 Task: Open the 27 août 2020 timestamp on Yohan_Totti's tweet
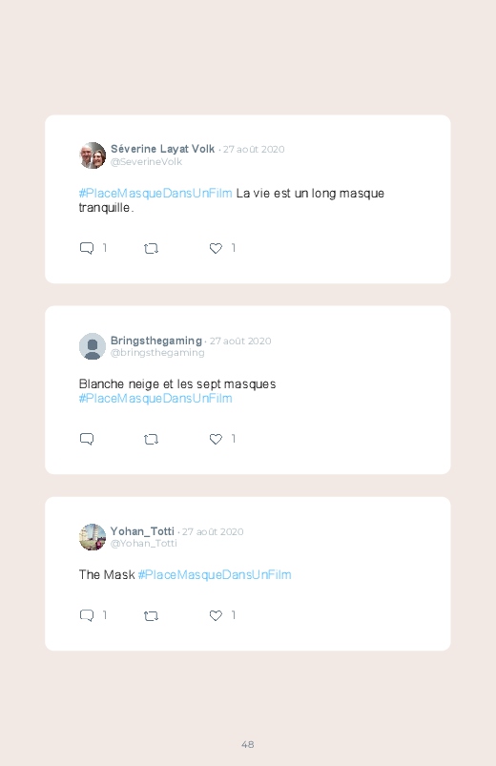[213, 531]
